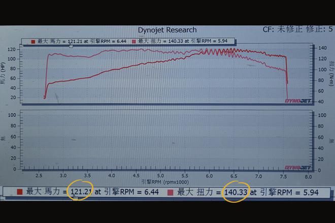
Task: Click the 3.0 tick on RPM axis
Action: coord(63,176)
